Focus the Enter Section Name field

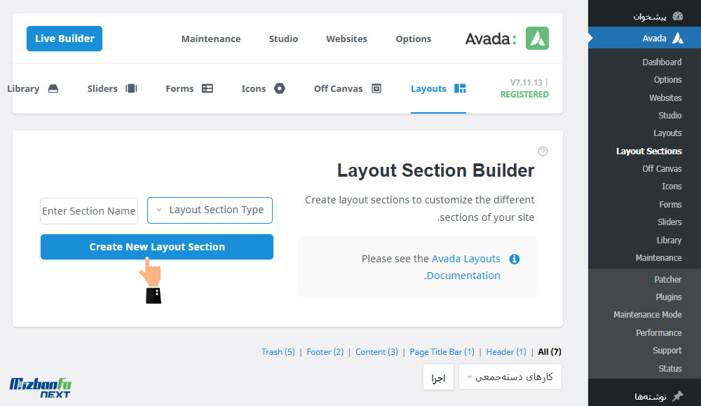click(x=89, y=211)
